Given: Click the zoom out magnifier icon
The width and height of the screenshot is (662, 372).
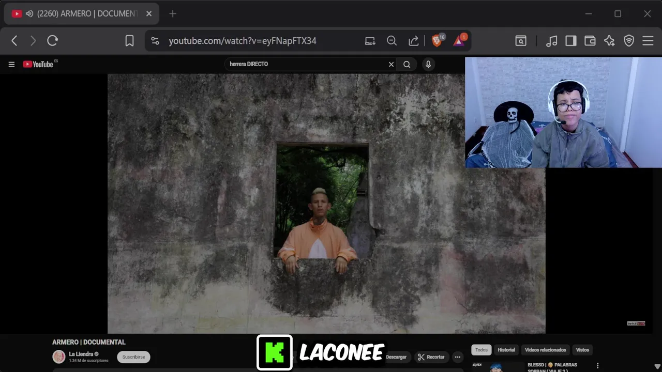Looking at the screenshot, I should [x=392, y=41].
